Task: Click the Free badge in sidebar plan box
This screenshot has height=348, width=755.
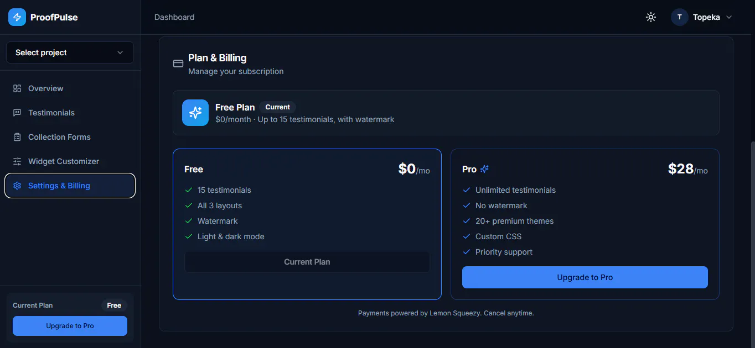Action: [x=114, y=305]
